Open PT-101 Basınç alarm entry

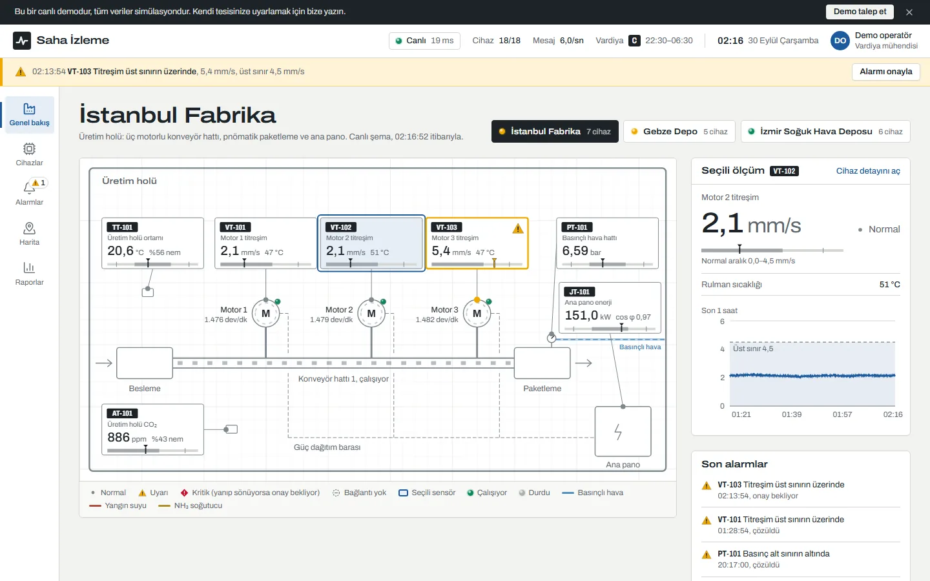click(x=801, y=559)
